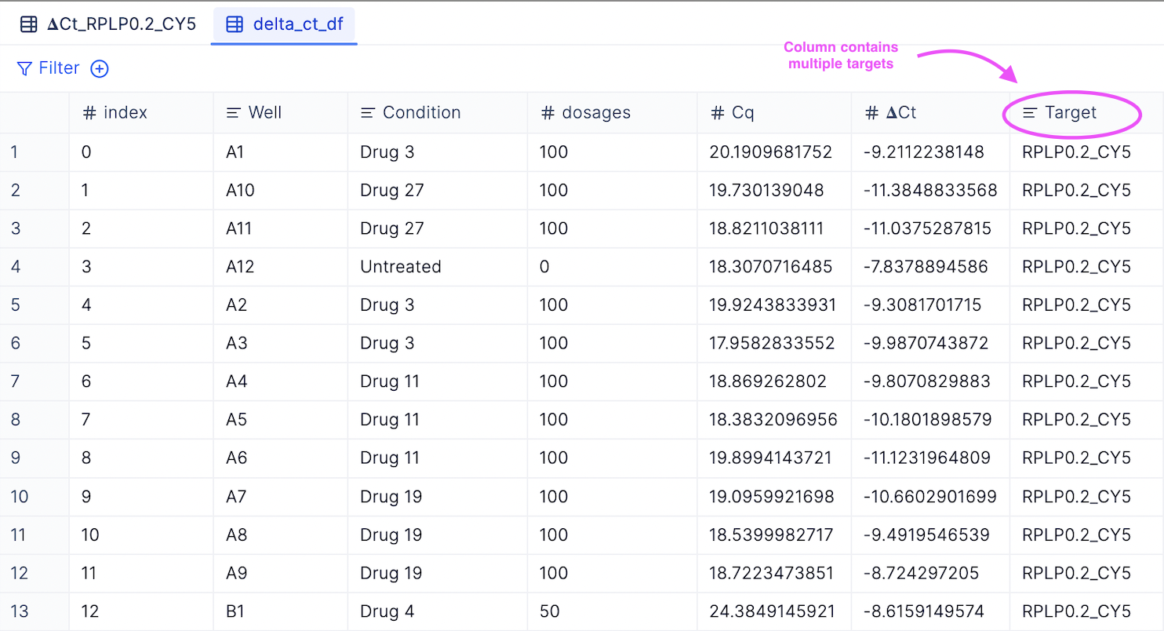
Task: Click the Well column header
Action: coord(281,112)
